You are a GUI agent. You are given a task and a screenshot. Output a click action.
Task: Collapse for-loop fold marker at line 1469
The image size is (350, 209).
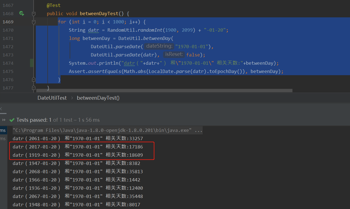[x=34, y=22]
